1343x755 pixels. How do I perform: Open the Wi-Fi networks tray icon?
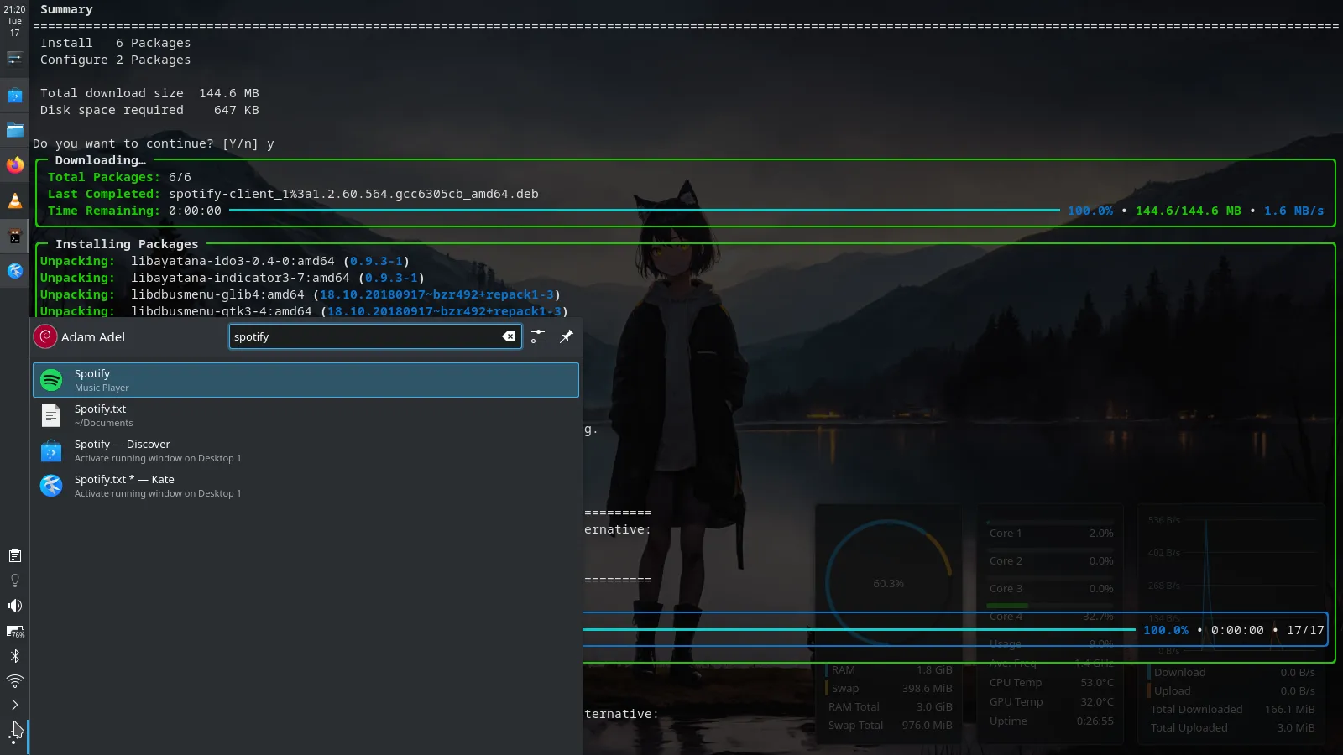pyautogui.click(x=14, y=680)
